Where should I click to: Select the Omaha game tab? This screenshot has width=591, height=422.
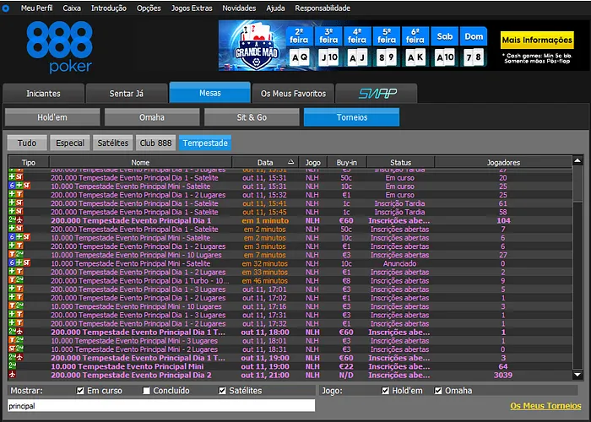pos(152,117)
